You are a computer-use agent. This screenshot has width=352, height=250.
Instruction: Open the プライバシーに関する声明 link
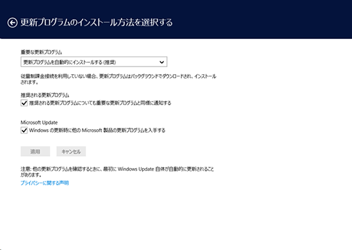(45, 183)
